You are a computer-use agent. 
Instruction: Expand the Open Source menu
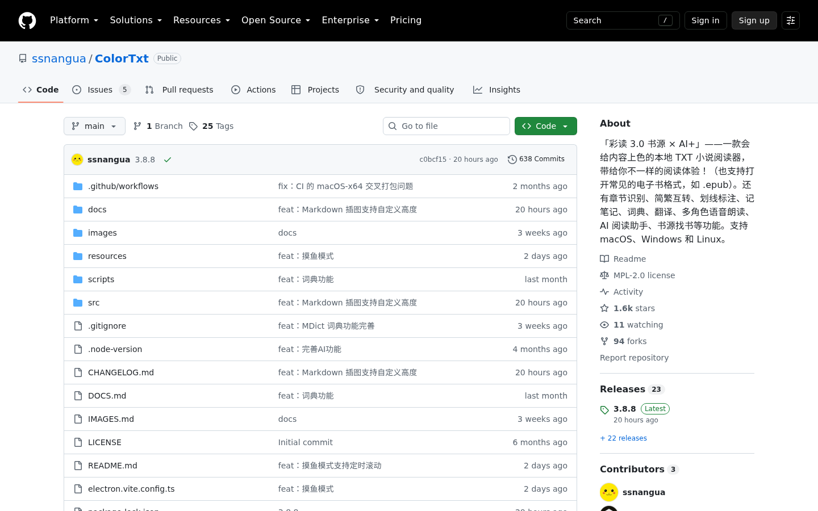click(x=276, y=20)
